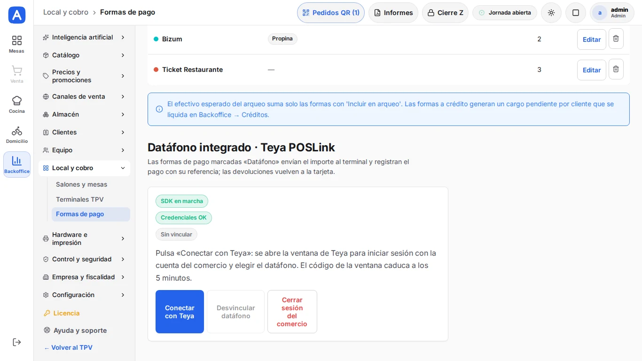The width and height of the screenshot is (642, 361).
Task: Go to the Domicilio delivery section
Action: click(17, 134)
